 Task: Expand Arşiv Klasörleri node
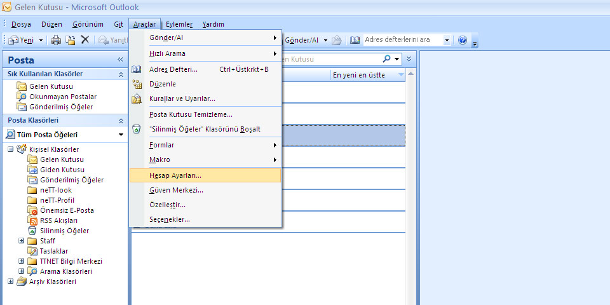click(x=11, y=281)
